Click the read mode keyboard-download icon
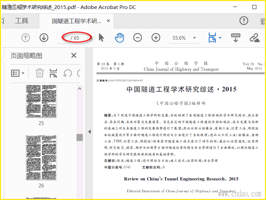Screen dimensions: 266x200 coord(236,38)
